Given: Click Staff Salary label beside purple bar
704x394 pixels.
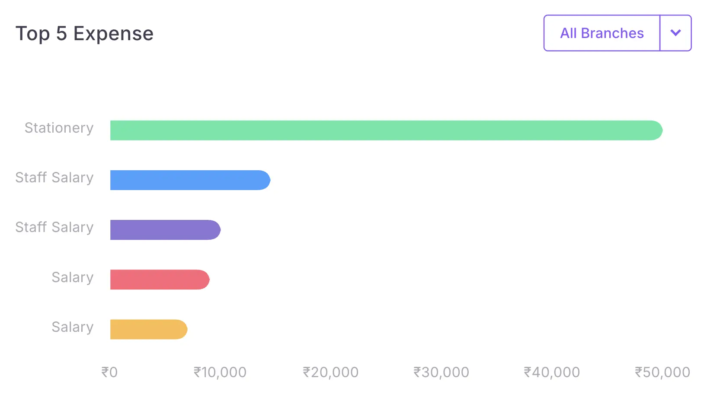Looking at the screenshot, I should point(54,227).
